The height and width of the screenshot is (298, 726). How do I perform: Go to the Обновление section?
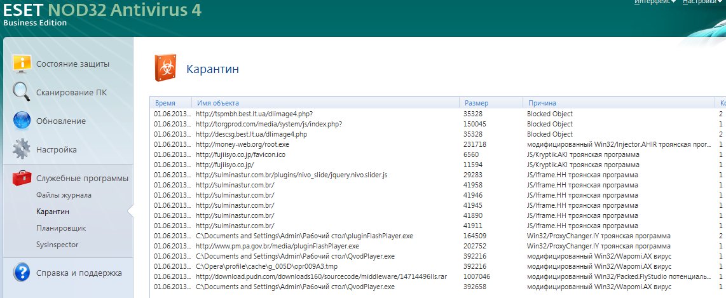[x=60, y=121]
